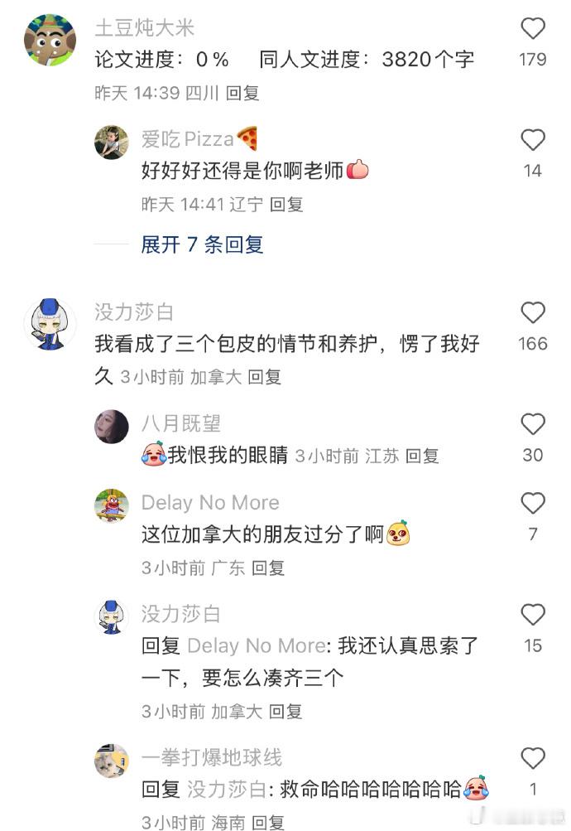Tap Delay No More's avatar image
Viewport: 571px width, 831px height.
[x=112, y=506]
